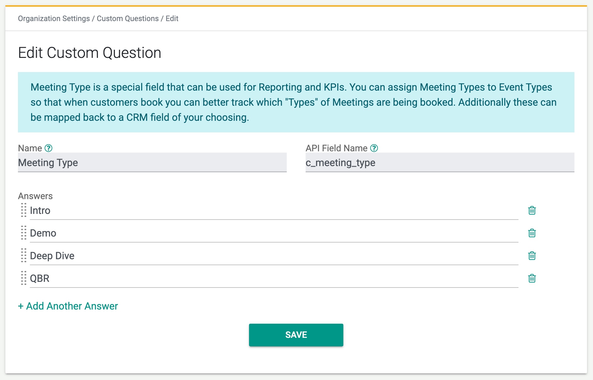Delete the Intro answer
The width and height of the screenshot is (593, 380).
point(532,210)
